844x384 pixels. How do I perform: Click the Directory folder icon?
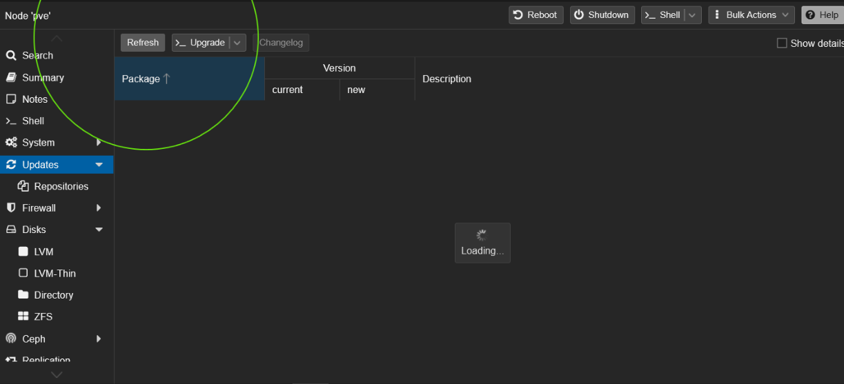pos(23,295)
